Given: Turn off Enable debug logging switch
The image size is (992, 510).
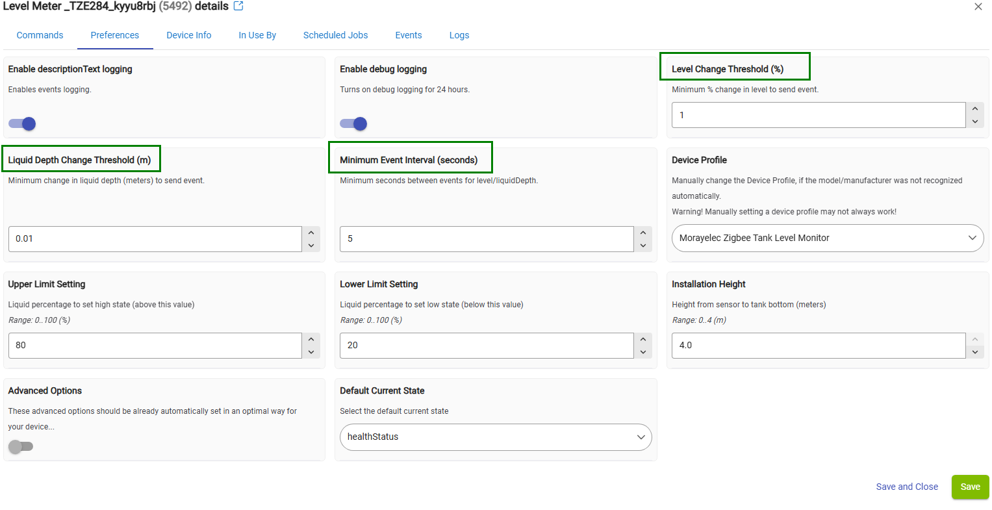Looking at the screenshot, I should coord(353,124).
